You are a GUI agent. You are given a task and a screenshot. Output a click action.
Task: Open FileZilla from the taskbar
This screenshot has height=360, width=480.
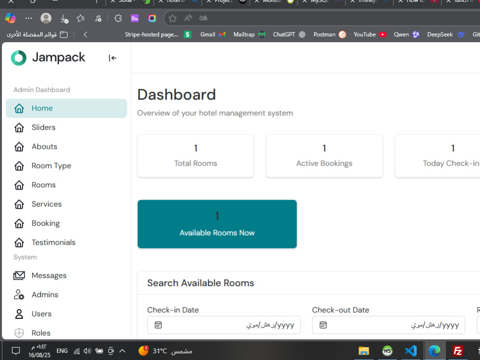[457, 351]
